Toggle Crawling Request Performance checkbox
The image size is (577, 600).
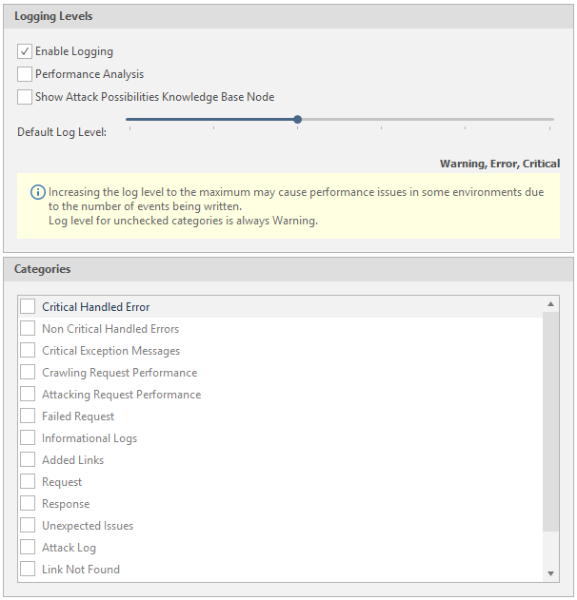28,373
